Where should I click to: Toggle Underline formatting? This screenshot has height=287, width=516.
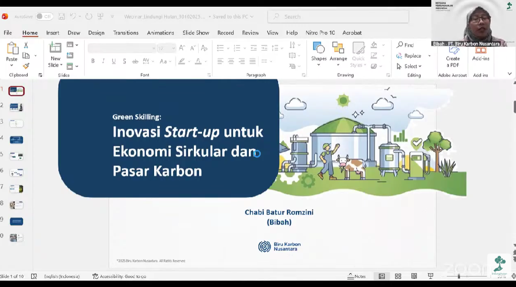114,61
